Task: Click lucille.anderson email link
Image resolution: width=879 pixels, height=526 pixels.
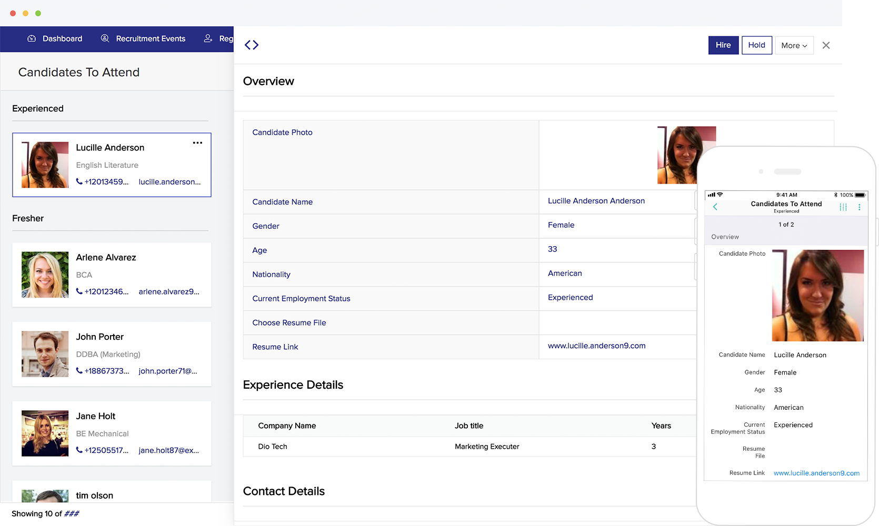Action: pos(169,181)
